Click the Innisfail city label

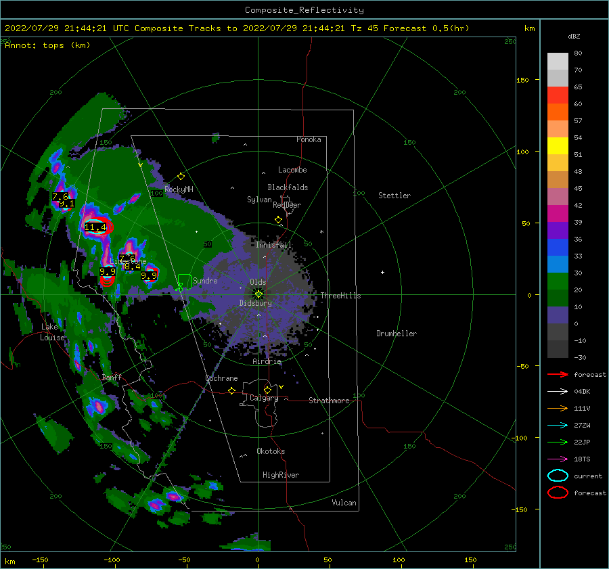(x=273, y=245)
